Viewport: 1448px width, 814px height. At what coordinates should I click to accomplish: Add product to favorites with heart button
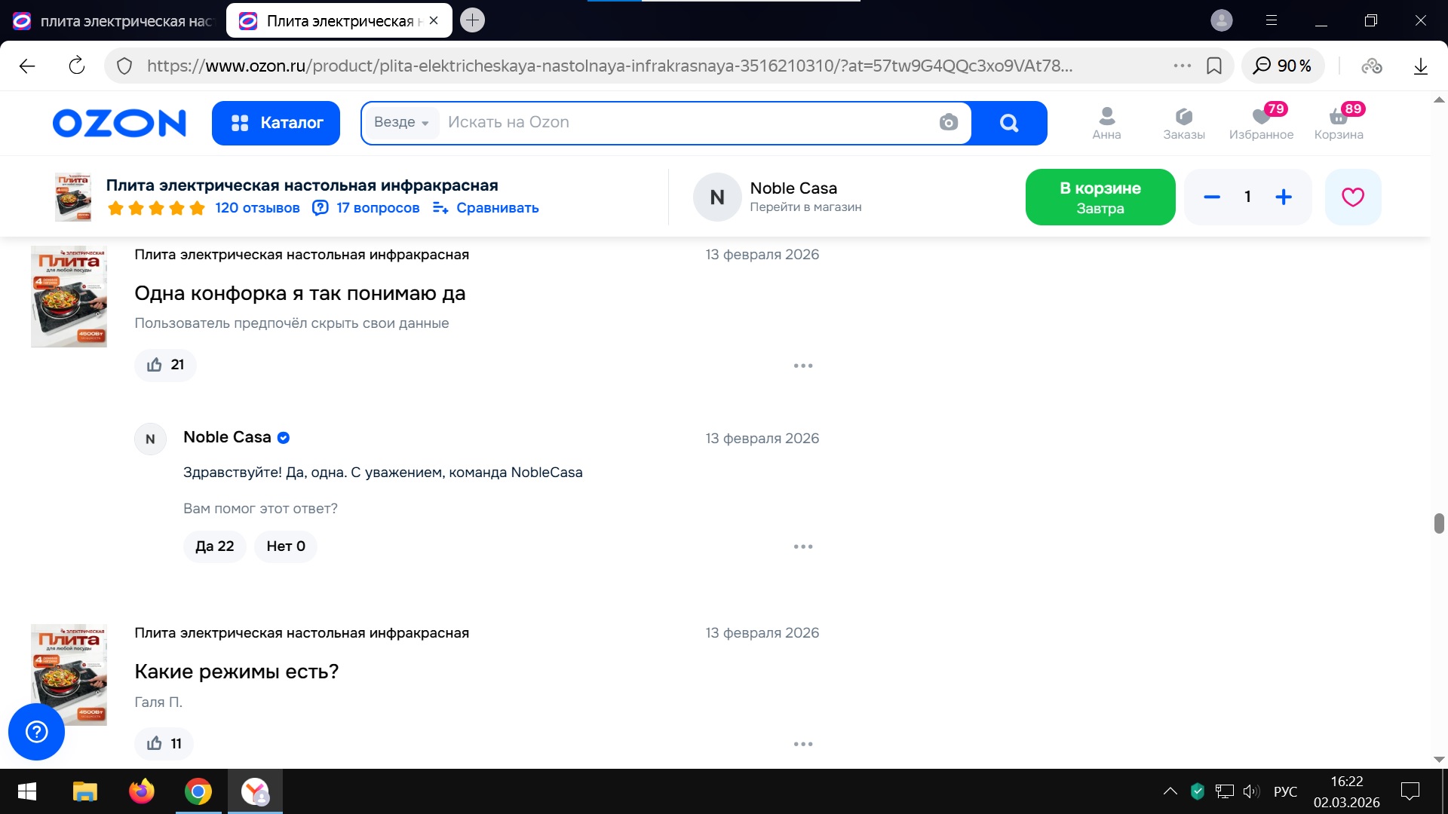1352,197
